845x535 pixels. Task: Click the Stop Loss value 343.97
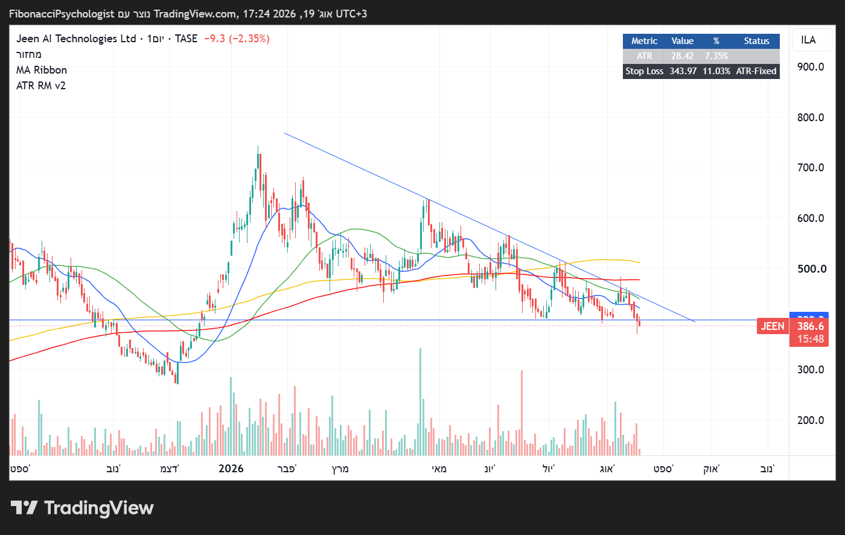683,71
